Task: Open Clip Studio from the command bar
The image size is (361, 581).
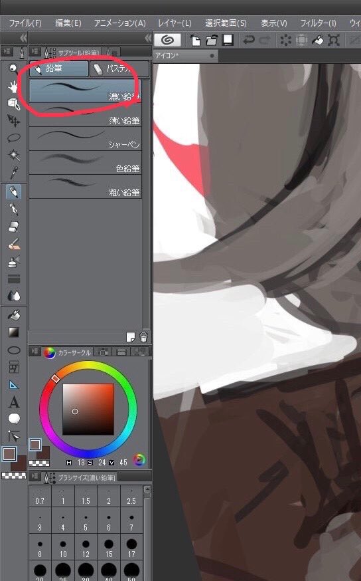Action: pyautogui.click(x=167, y=40)
